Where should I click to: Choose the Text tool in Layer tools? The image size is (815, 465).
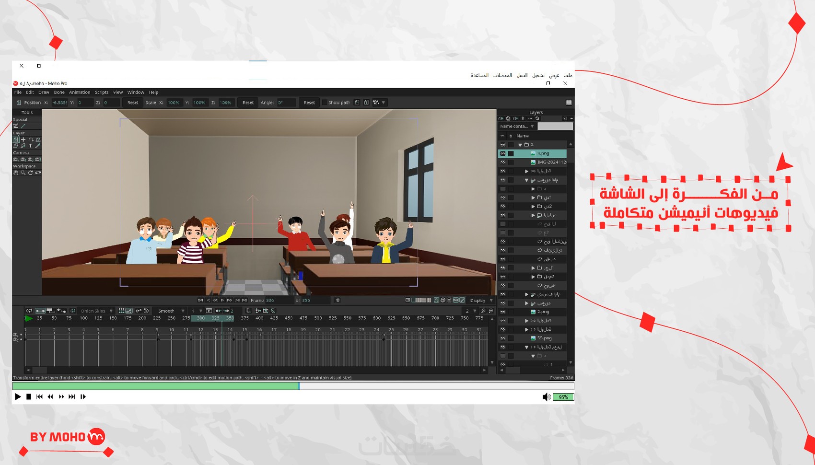[x=30, y=146]
